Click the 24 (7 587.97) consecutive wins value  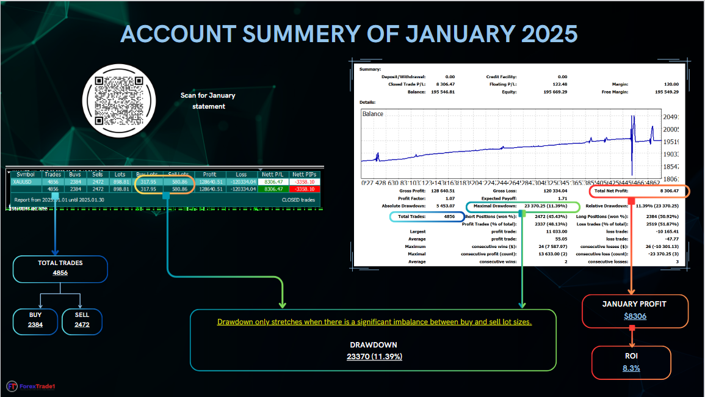553,247
